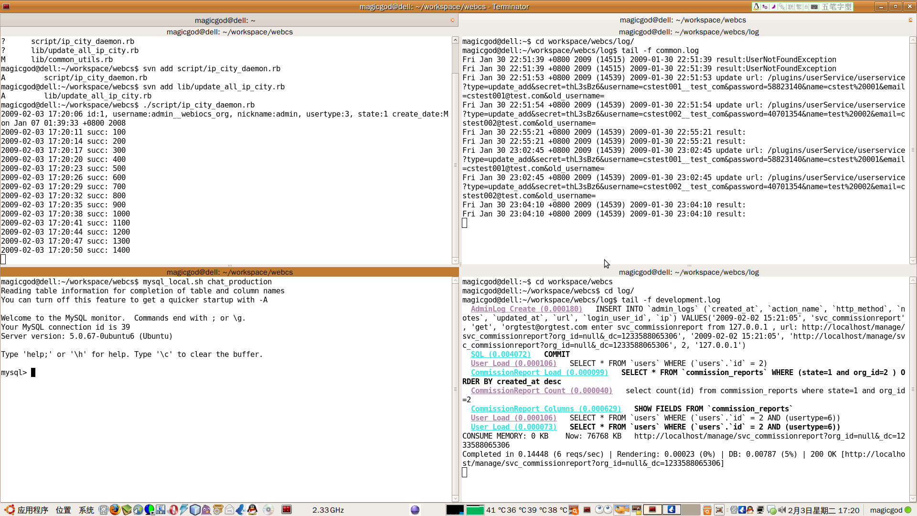Open the QQ penguin launcher icon
Image resolution: width=917 pixels, height=516 pixels.
[252, 510]
